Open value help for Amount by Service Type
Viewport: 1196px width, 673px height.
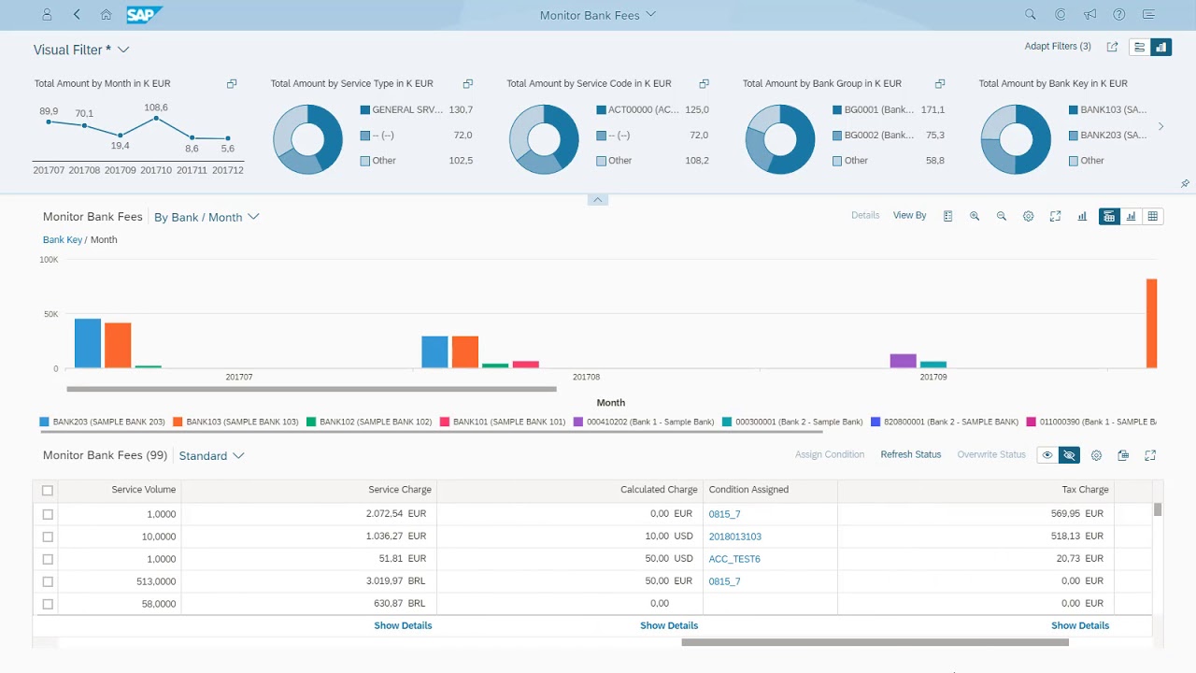click(x=468, y=84)
